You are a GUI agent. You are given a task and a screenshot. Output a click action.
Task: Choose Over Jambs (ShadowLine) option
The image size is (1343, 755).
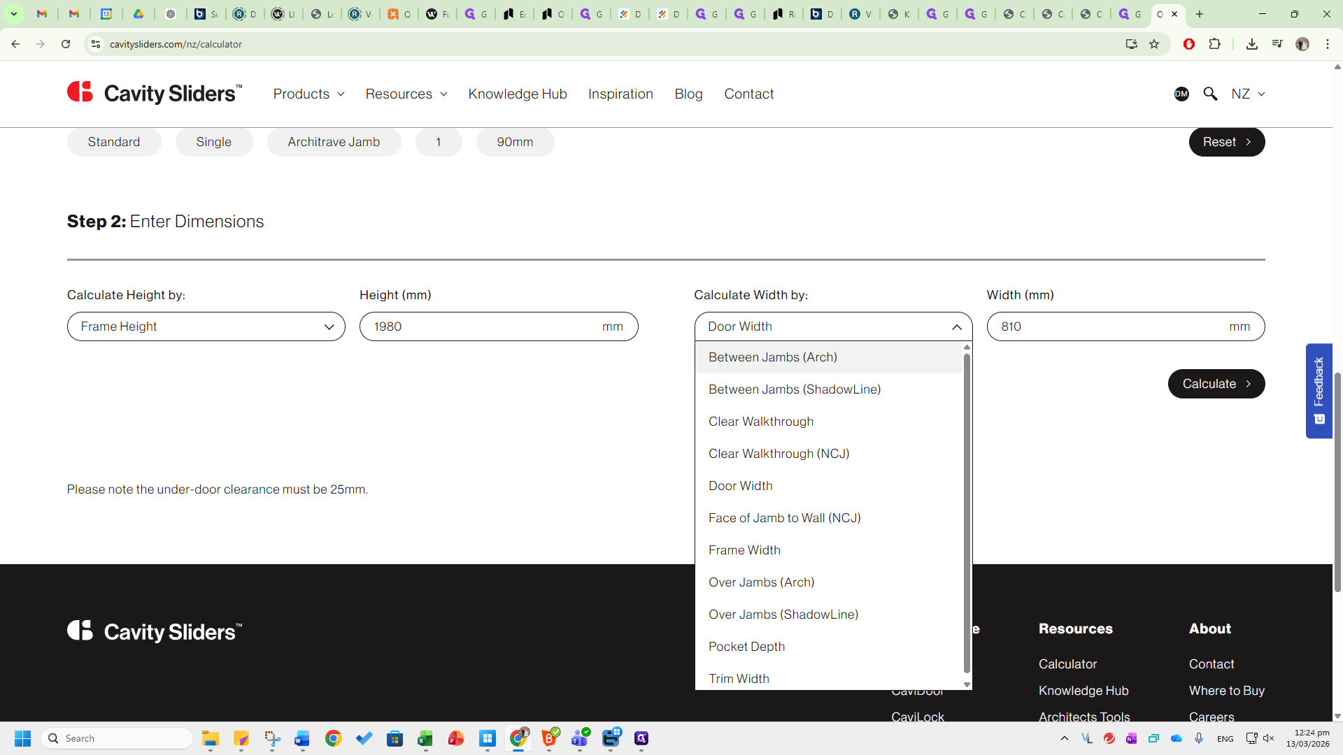(783, 614)
